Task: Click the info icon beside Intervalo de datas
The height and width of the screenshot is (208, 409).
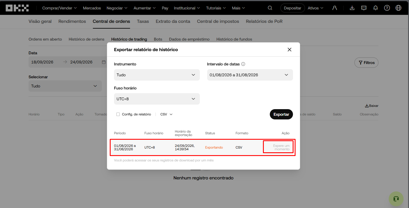Action: pos(243,64)
